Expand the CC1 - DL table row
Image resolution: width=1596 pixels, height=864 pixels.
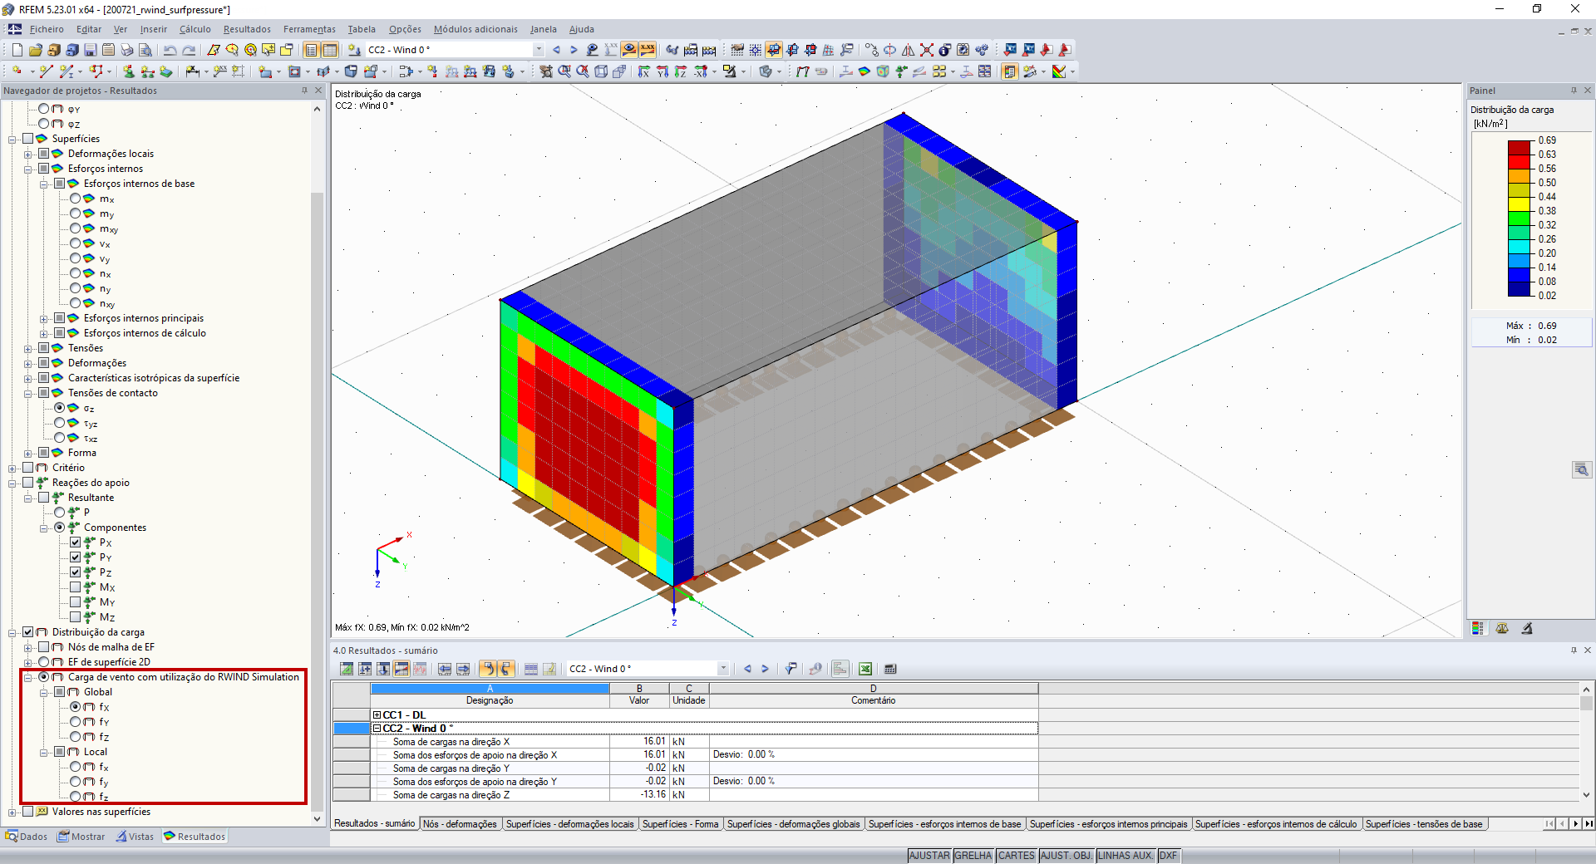pyautogui.click(x=377, y=714)
